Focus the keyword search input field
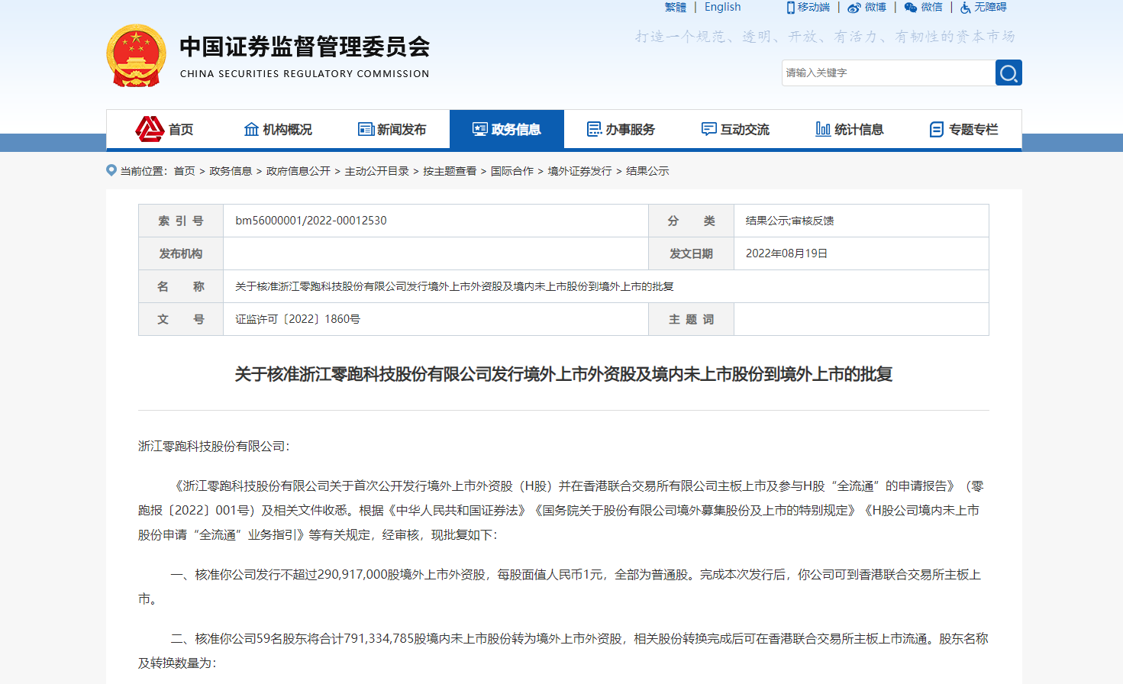Image resolution: width=1123 pixels, height=684 pixels. click(888, 73)
